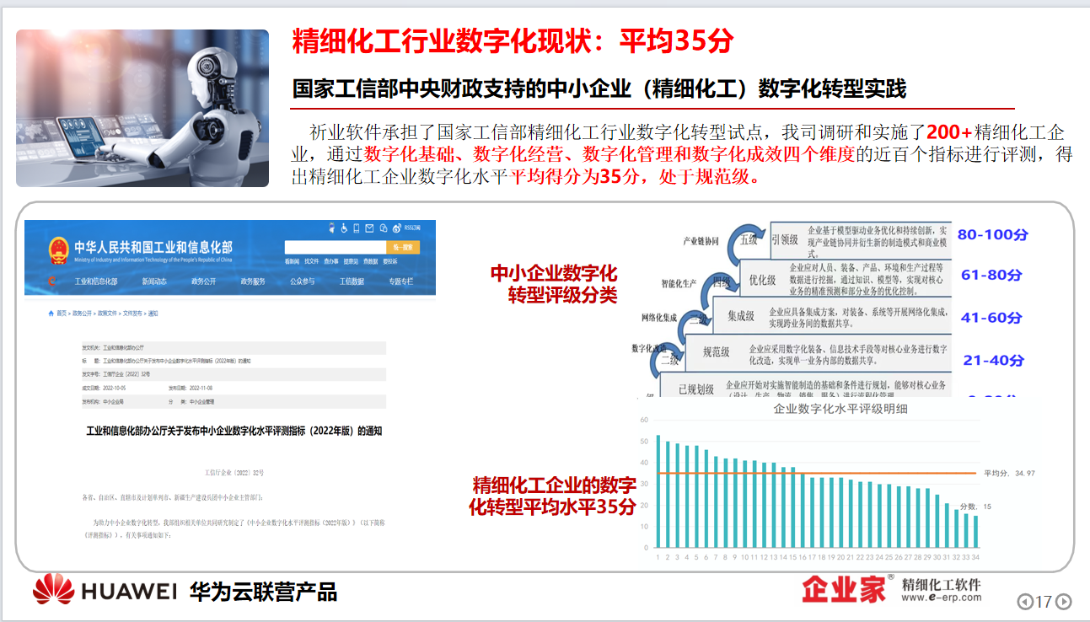Go to the previous slide arrow

[x=1025, y=602]
